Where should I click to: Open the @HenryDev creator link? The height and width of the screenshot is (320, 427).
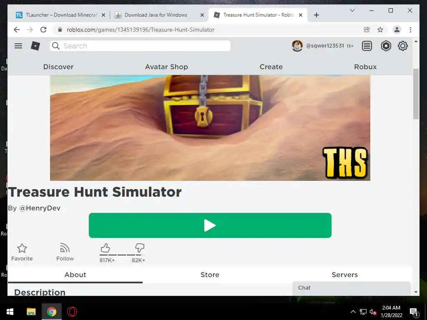tap(40, 208)
